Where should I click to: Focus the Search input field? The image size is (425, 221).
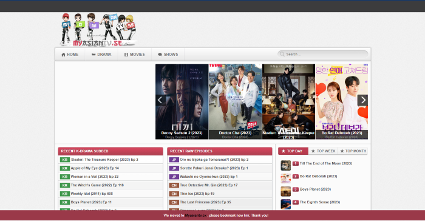coord(323,54)
